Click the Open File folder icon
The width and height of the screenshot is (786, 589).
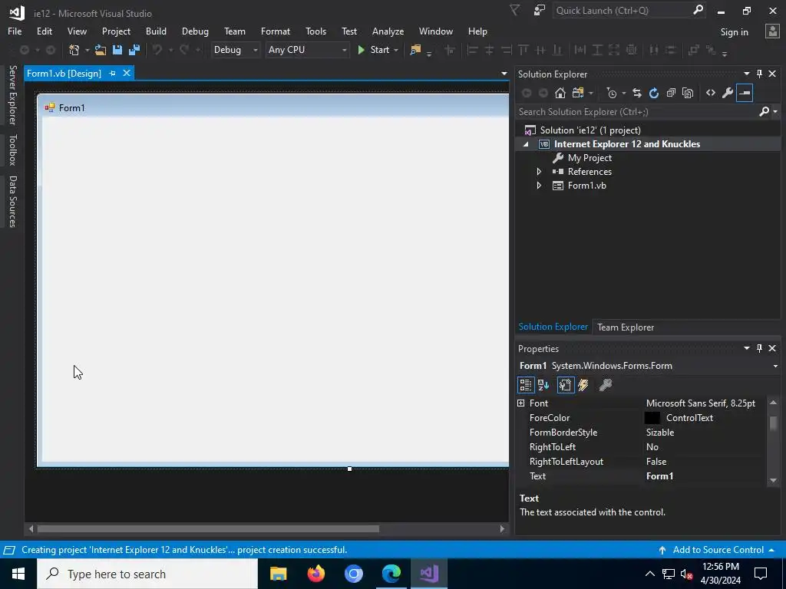coord(101,50)
